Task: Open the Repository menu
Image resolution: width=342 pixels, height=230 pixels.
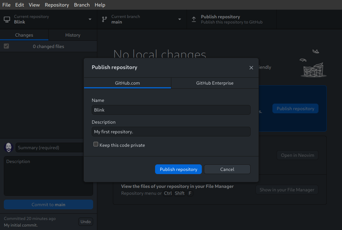Action: coord(57,5)
